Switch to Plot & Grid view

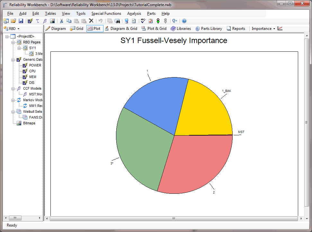point(153,29)
